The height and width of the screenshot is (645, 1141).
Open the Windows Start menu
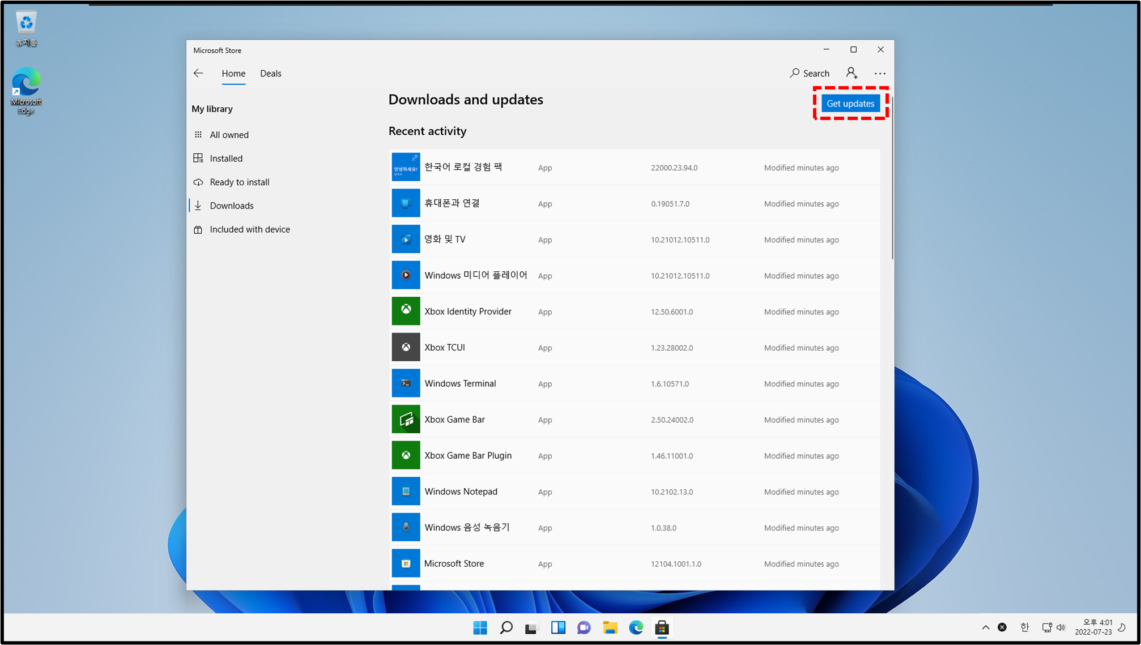point(480,627)
